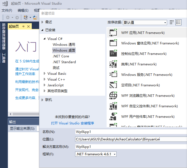Click the 名称 project name field
Viewport: 187px width, 168px height.
pos(131,132)
